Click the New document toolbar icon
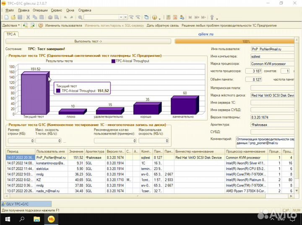 point(7,17)
